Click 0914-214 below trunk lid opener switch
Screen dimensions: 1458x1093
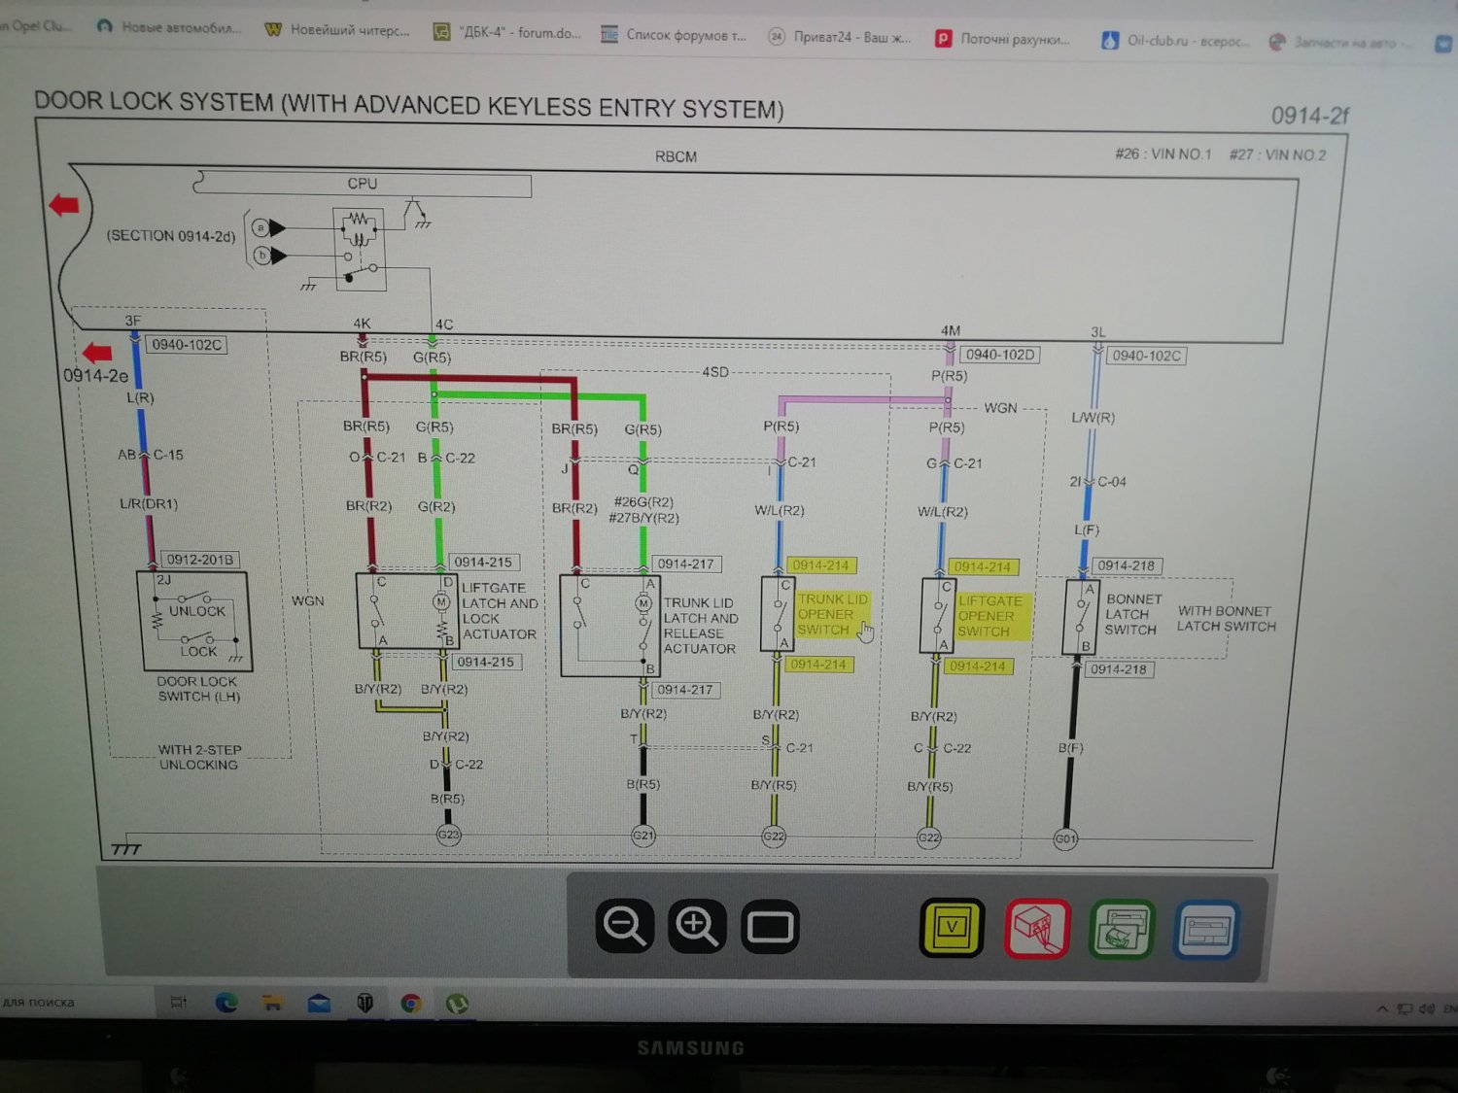(x=818, y=665)
